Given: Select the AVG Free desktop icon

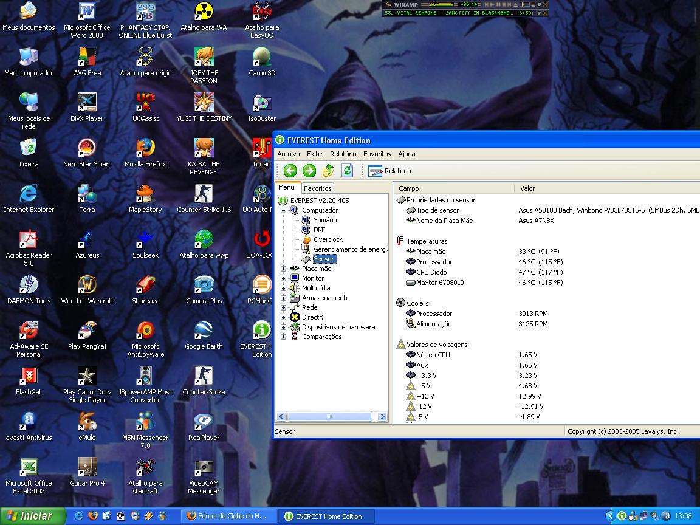Looking at the screenshot, I should (x=87, y=61).
